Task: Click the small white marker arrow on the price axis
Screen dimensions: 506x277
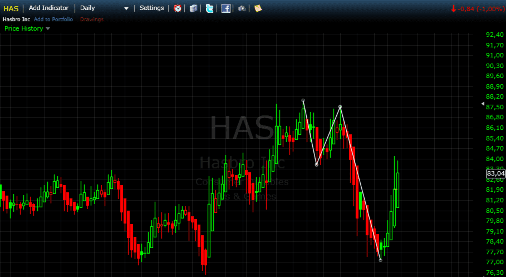Action: tap(483, 104)
